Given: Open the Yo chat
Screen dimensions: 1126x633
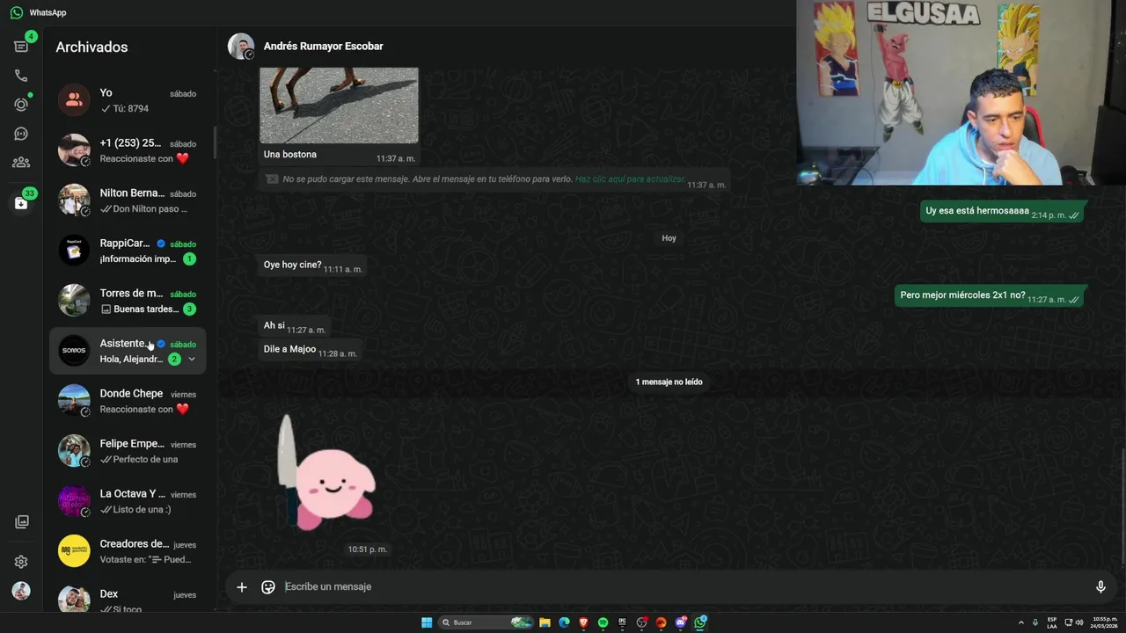Looking at the screenshot, I should (128, 100).
